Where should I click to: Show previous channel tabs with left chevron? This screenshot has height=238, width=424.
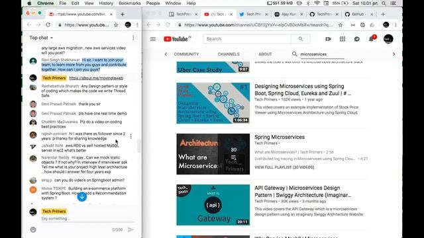pyautogui.click(x=166, y=54)
